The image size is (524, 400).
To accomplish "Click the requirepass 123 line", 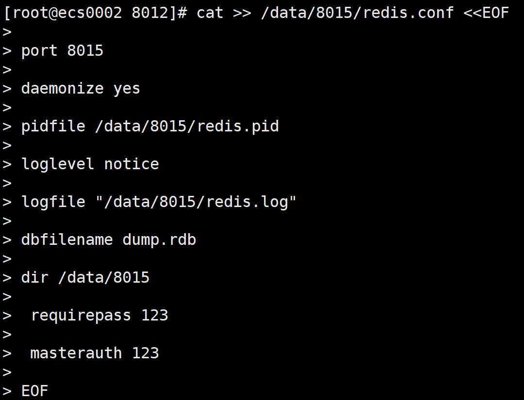I will [x=99, y=315].
